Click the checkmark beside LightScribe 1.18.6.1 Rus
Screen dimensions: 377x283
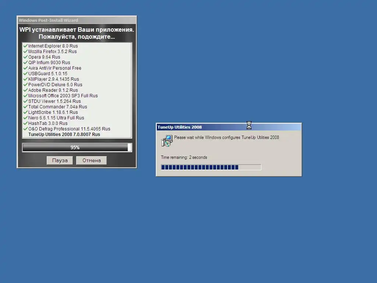(x=25, y=112)
